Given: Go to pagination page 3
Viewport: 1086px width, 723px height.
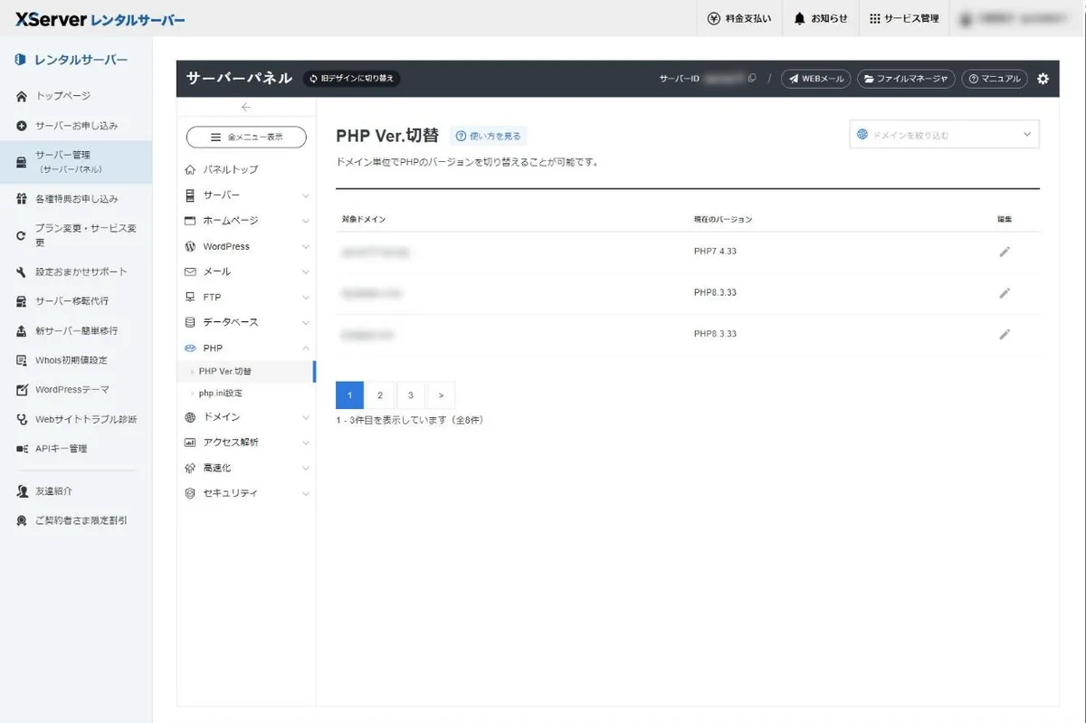Looking at the screenshot, I should (x=411, y=395).
